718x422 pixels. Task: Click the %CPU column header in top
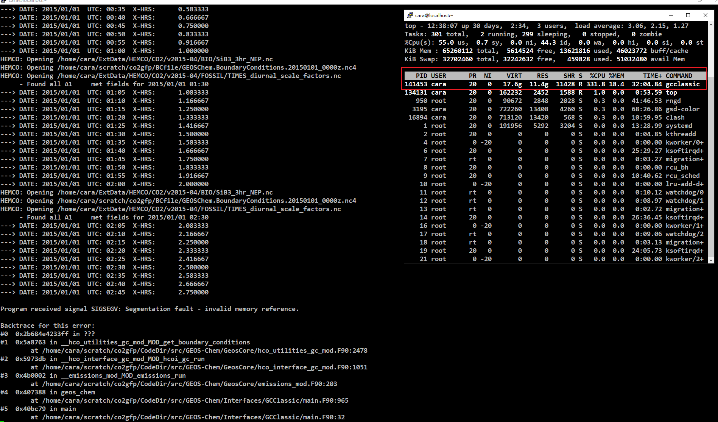pos(598,75)
